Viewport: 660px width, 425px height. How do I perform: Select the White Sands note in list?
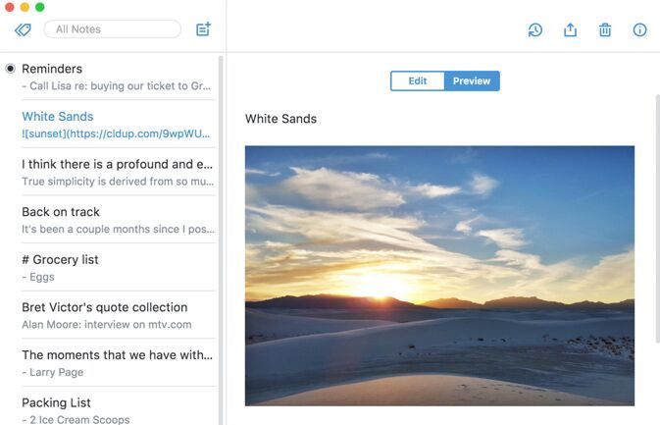pos(118,125)
